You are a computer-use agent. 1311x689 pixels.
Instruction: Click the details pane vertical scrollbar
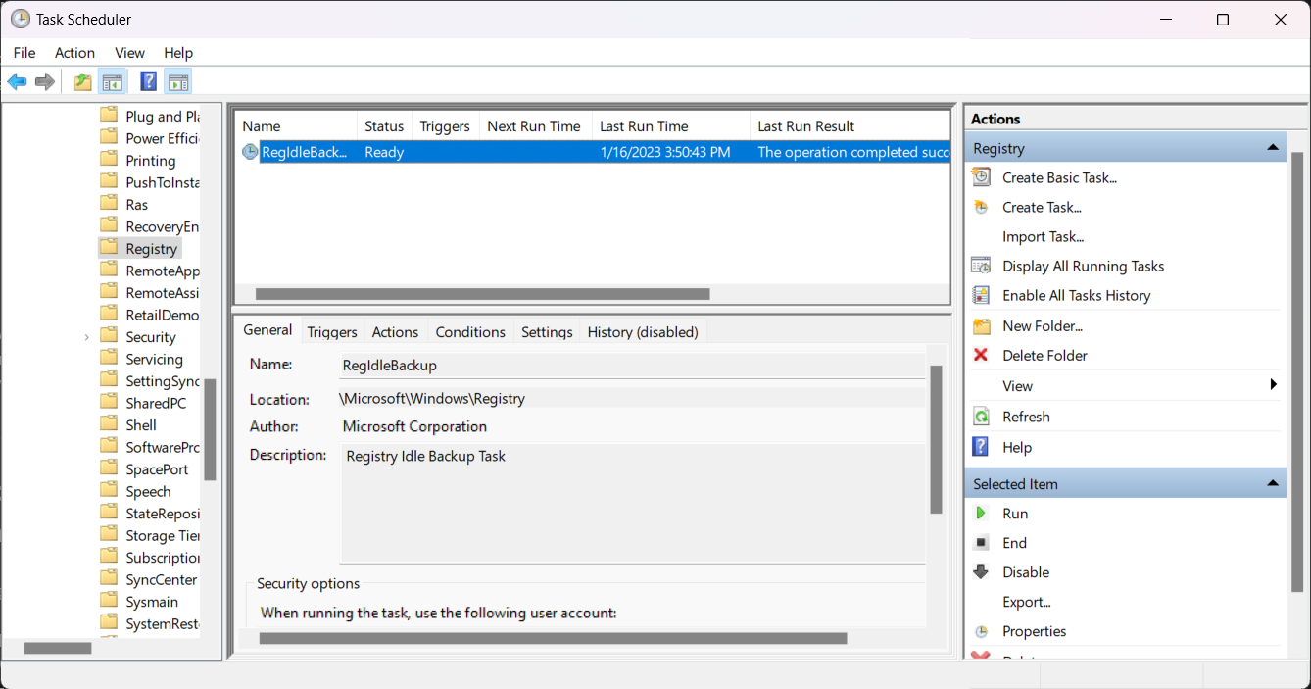coord(935,439)
